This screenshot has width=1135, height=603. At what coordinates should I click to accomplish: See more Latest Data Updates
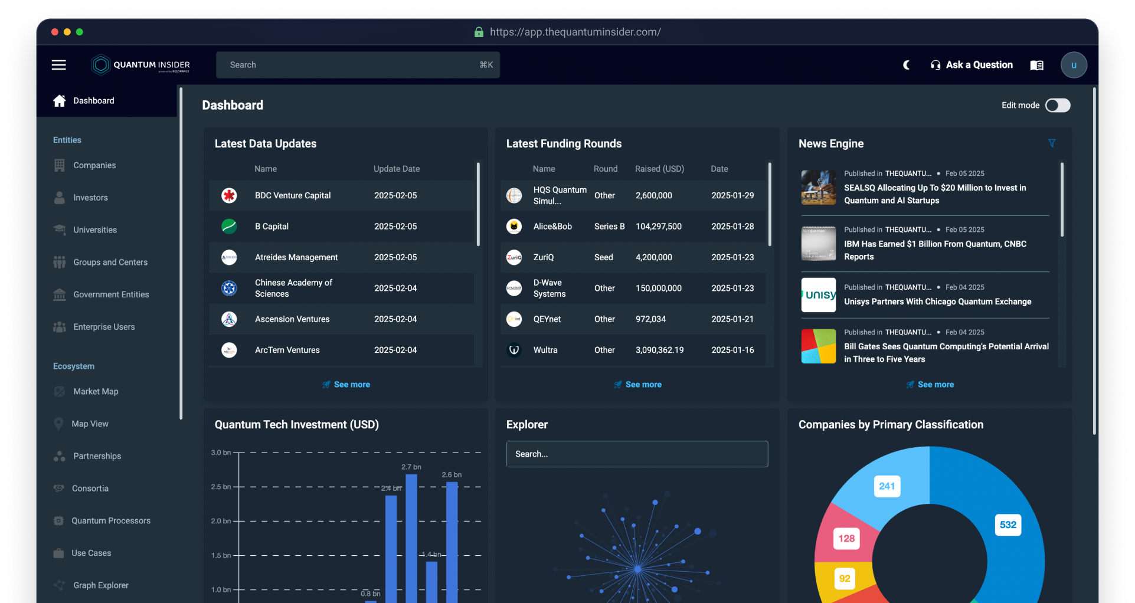(346, 384)
